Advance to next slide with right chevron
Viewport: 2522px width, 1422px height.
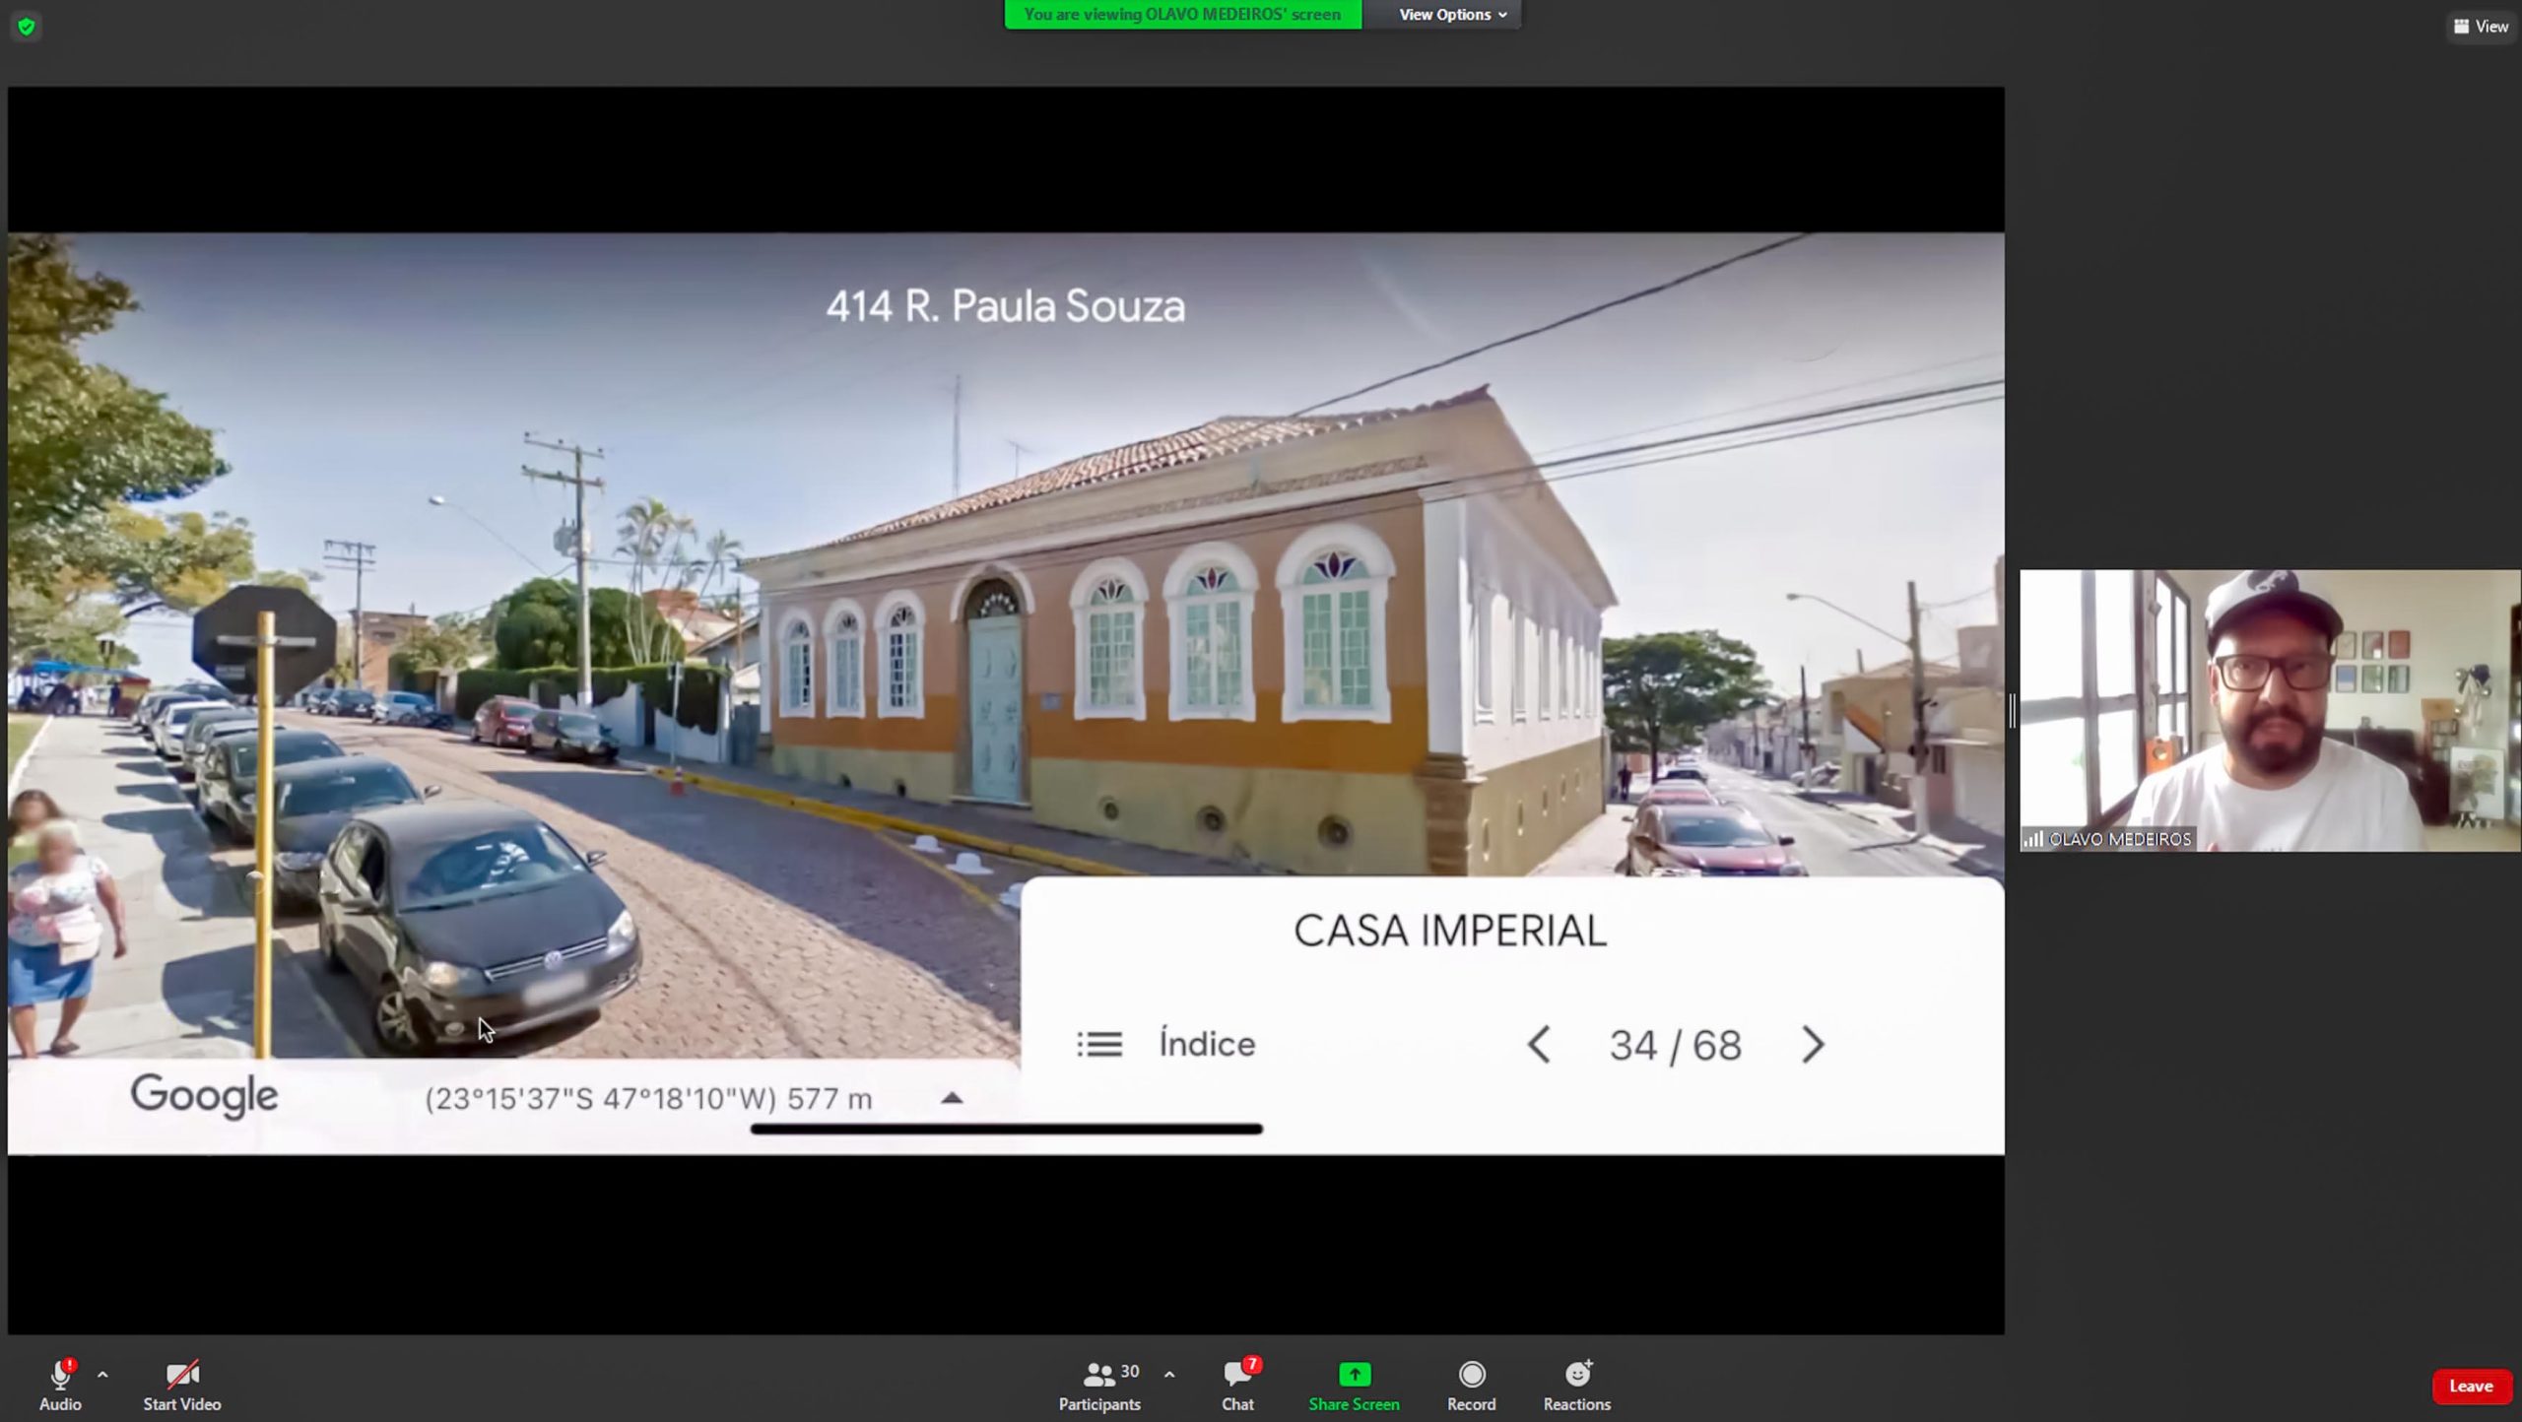pyautogui.click(x=1813, y=1045)
